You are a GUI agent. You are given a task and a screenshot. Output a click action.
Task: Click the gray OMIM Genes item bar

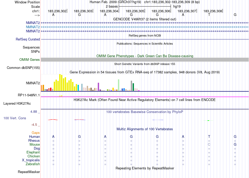(x=145, y=60)
